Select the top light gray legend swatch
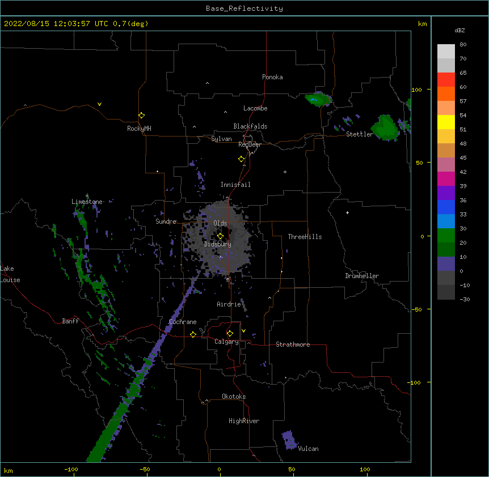 coord(446,52)
